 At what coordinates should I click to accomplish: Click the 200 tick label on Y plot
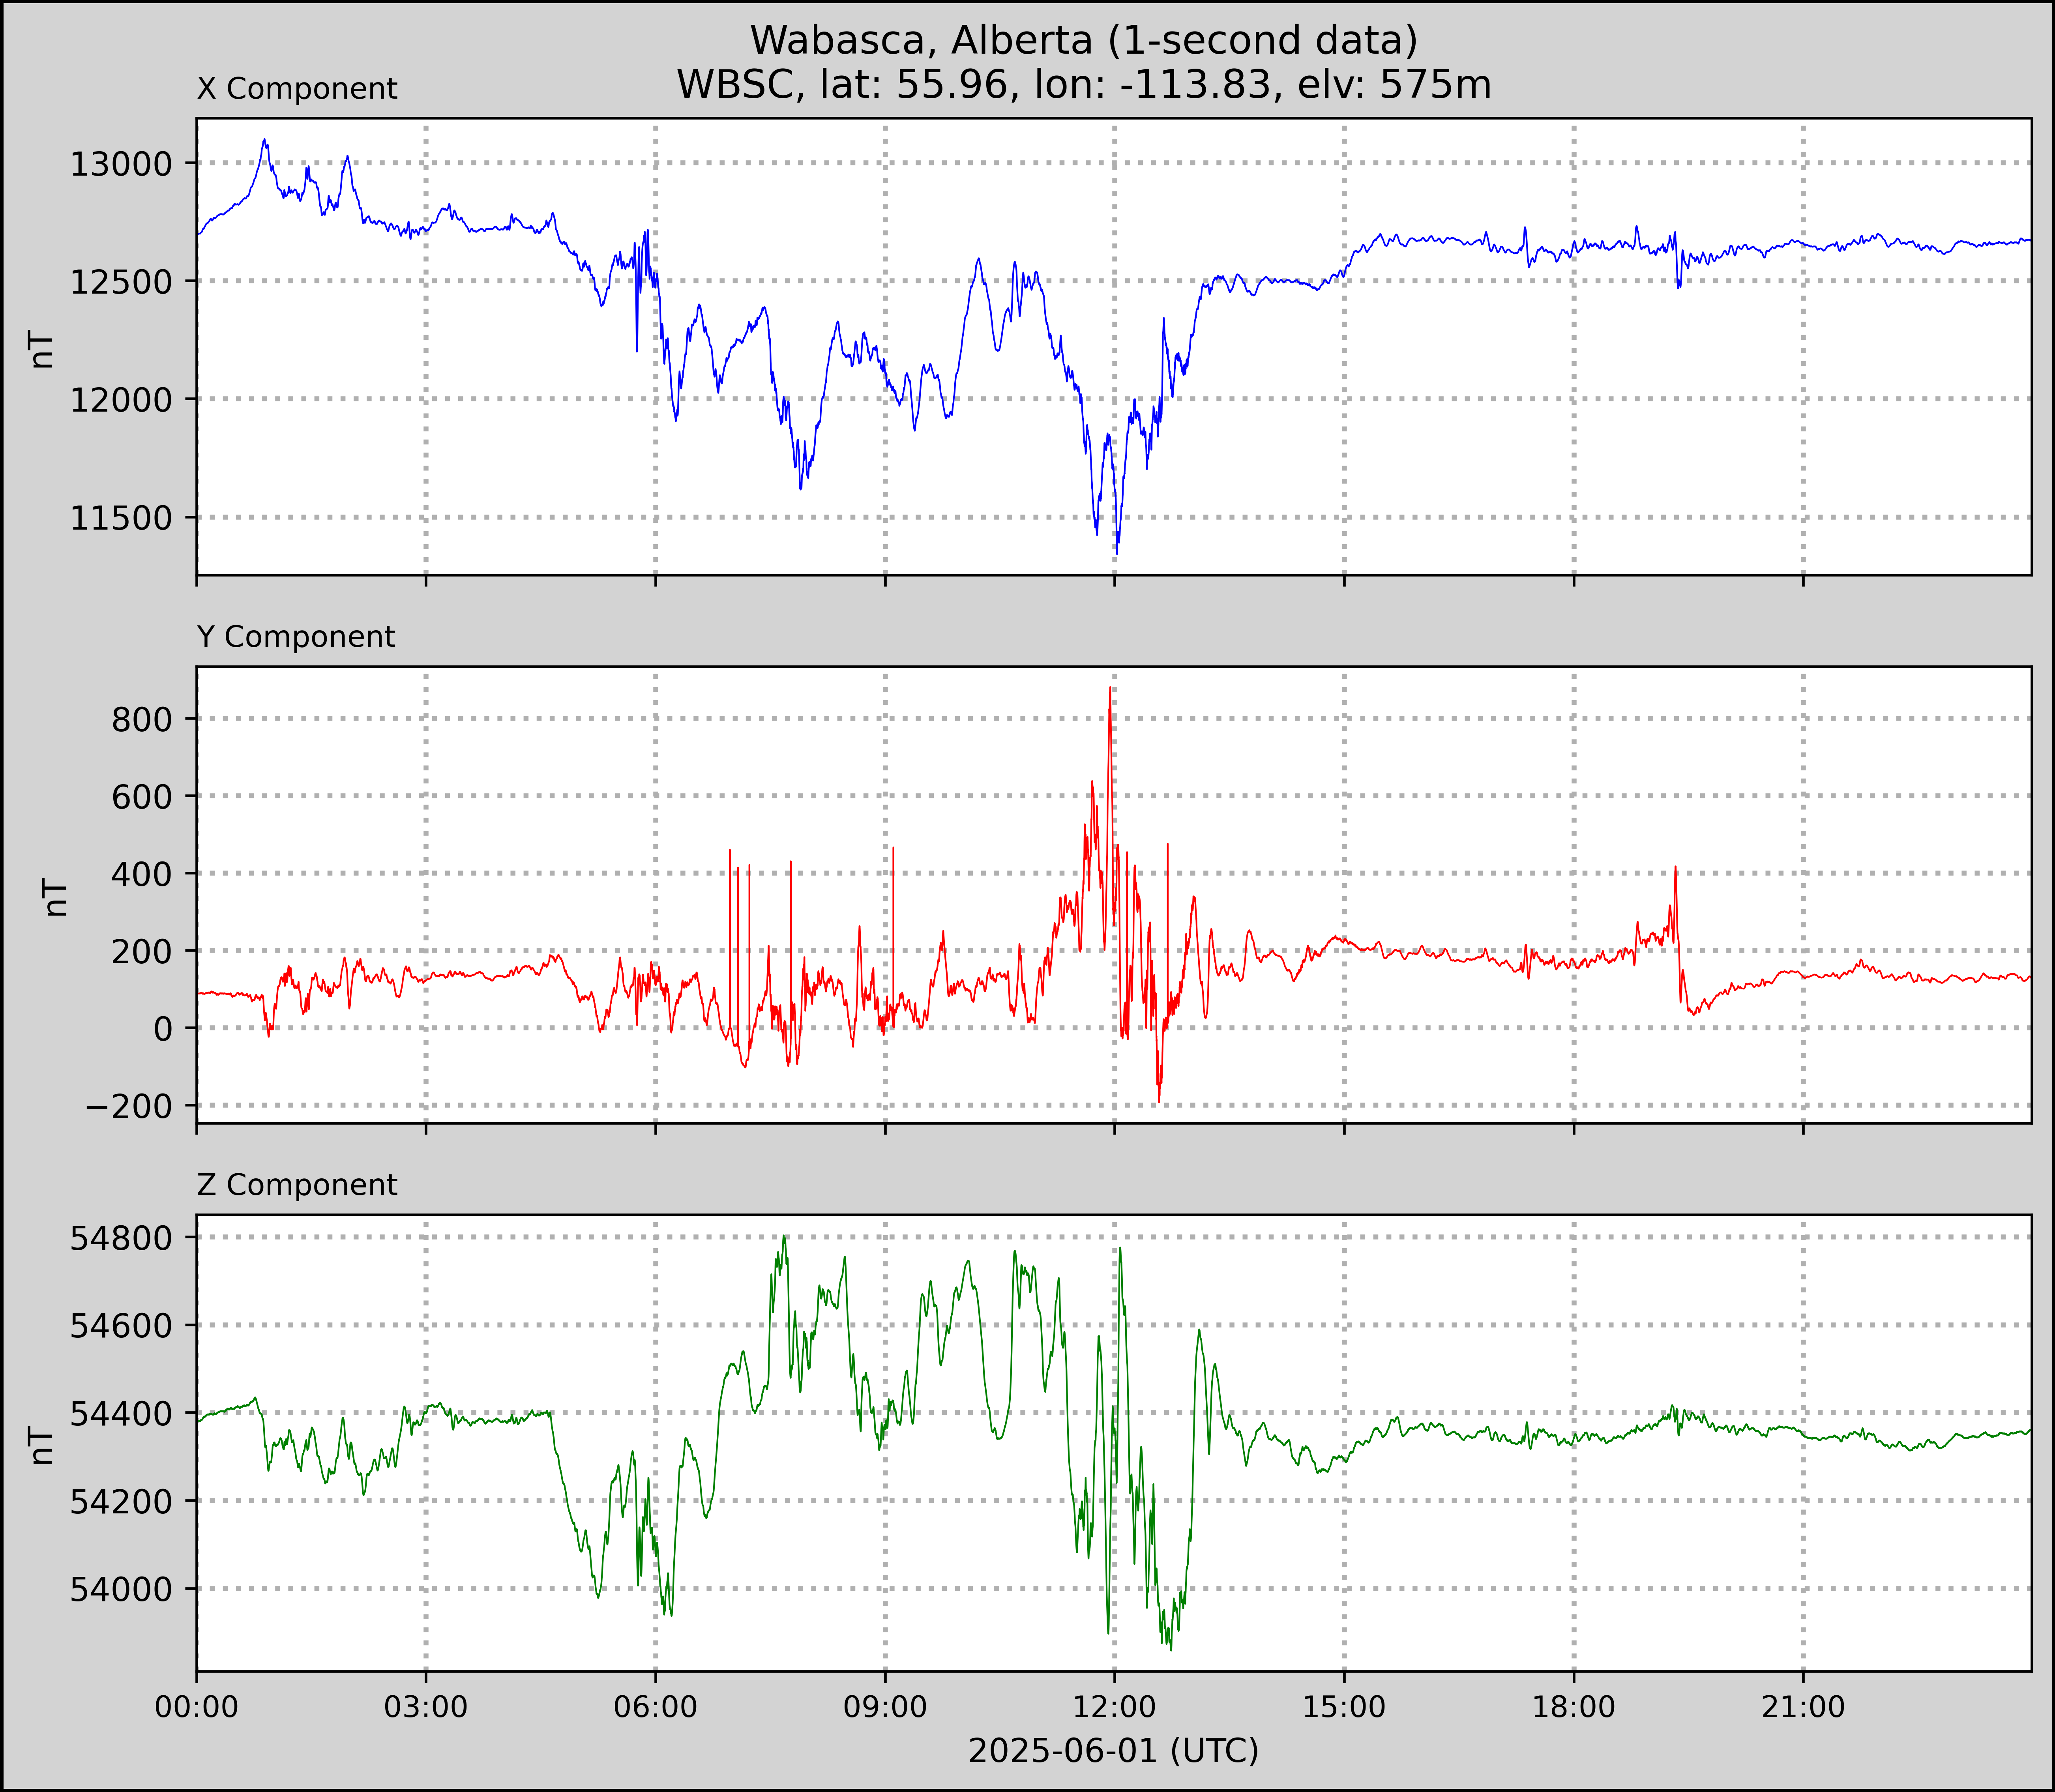pyautogui.click(x=142, y=951)
